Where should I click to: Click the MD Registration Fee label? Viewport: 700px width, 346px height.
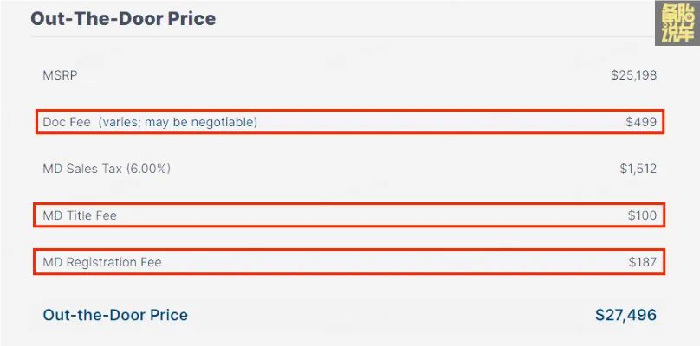102,262
